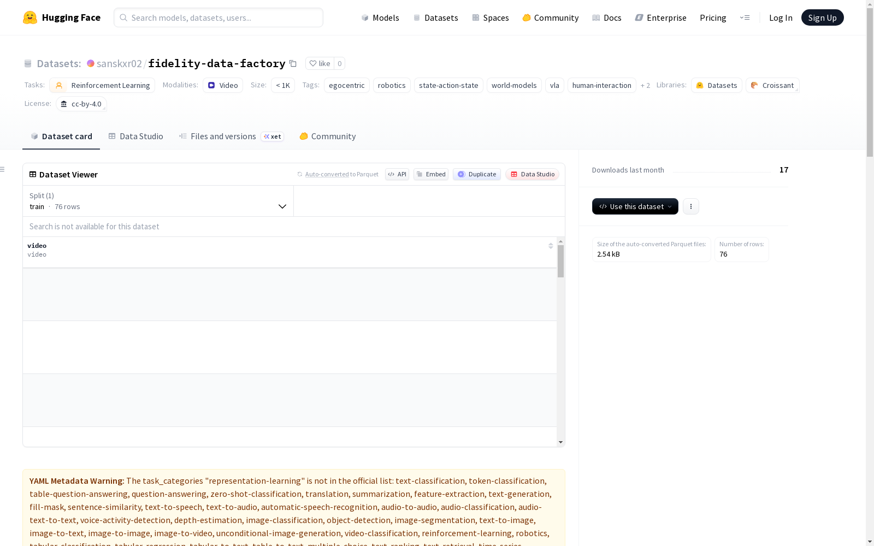Open the sanskxr02 profile link

pos(119,63)
